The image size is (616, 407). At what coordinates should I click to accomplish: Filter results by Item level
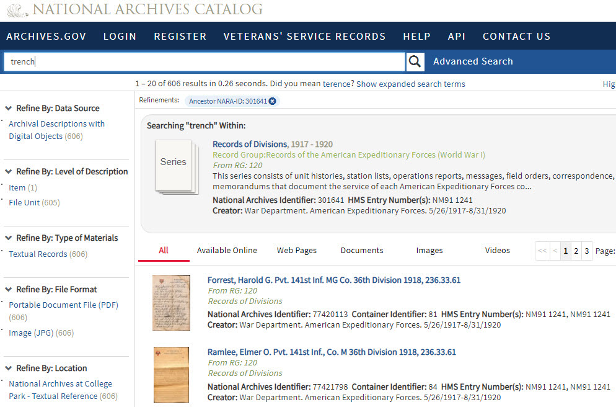(17, 187)
